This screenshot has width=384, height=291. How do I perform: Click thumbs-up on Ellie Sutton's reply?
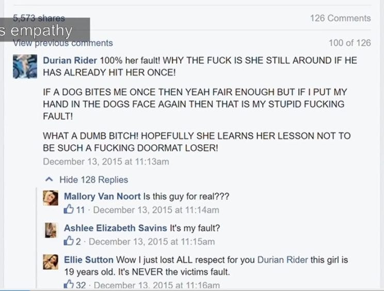tap(69, 284)
